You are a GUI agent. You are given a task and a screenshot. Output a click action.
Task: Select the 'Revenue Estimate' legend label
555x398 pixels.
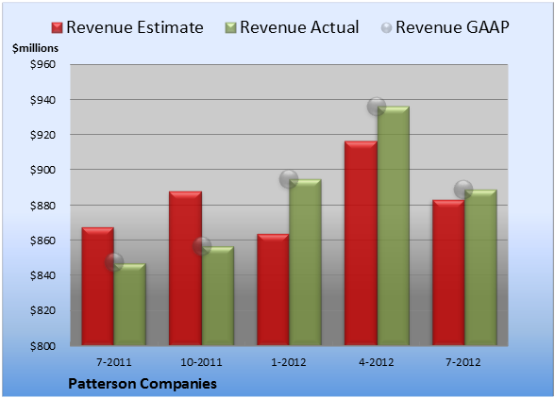coord(135,27)
